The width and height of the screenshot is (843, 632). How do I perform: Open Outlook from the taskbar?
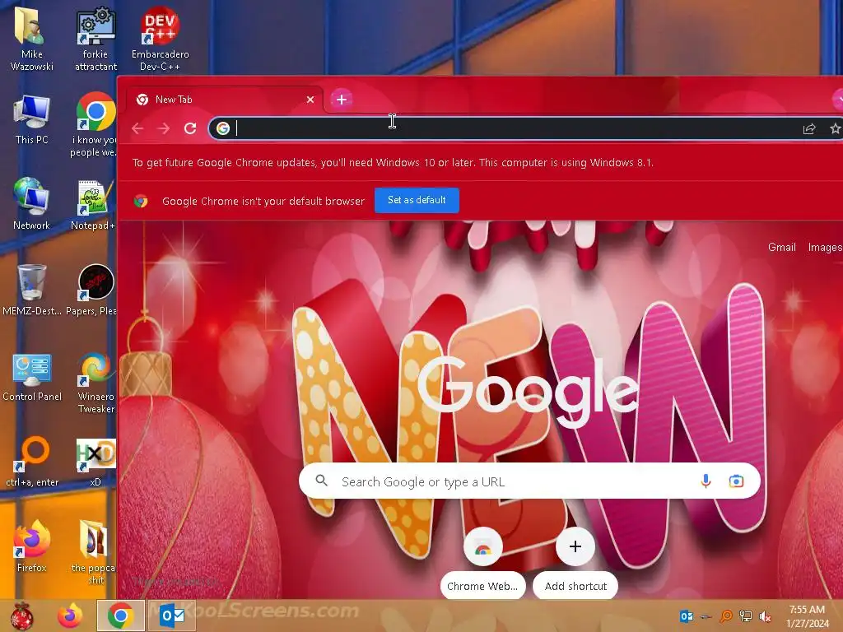[x=172, y=616]
